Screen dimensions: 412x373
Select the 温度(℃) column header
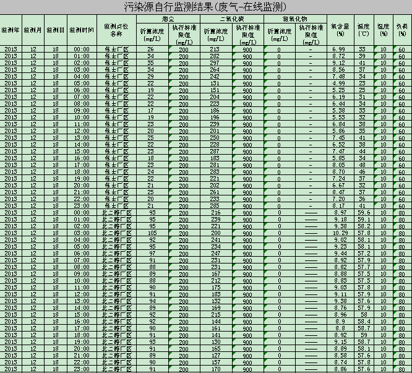click(x=364, y=30)
